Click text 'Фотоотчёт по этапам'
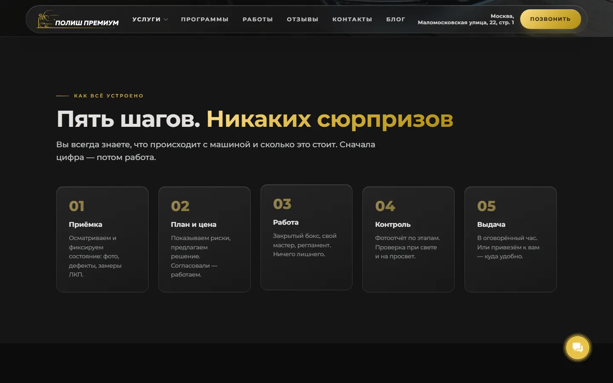This screenshot has width=613, height=383. pos(407,238)
